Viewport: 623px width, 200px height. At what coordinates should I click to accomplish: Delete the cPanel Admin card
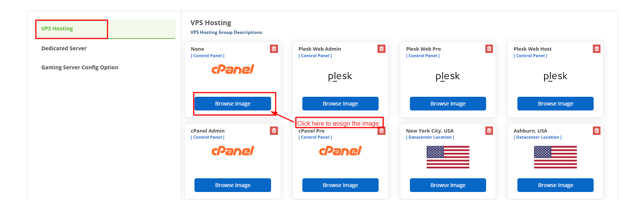[274, 131]
